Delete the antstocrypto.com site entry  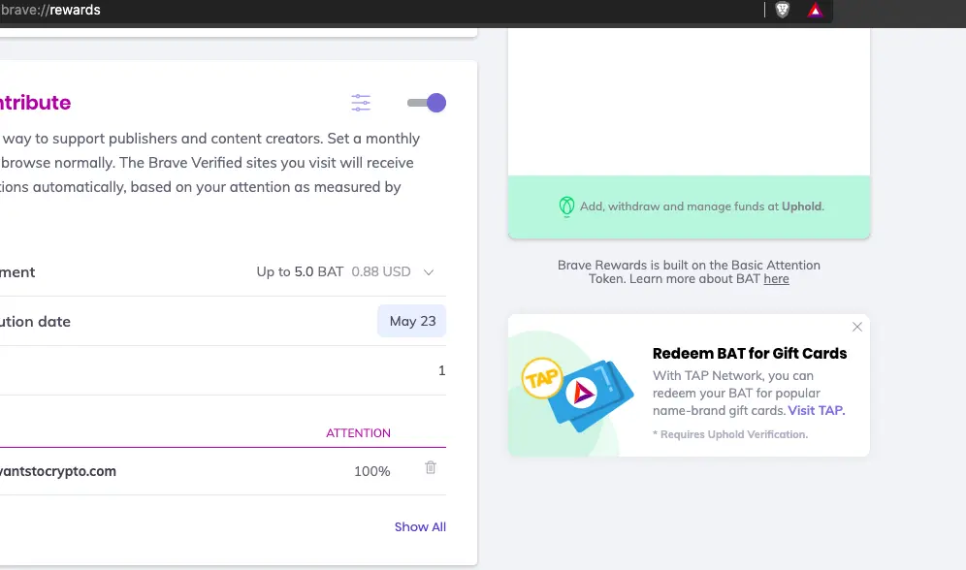pos(431,468)
